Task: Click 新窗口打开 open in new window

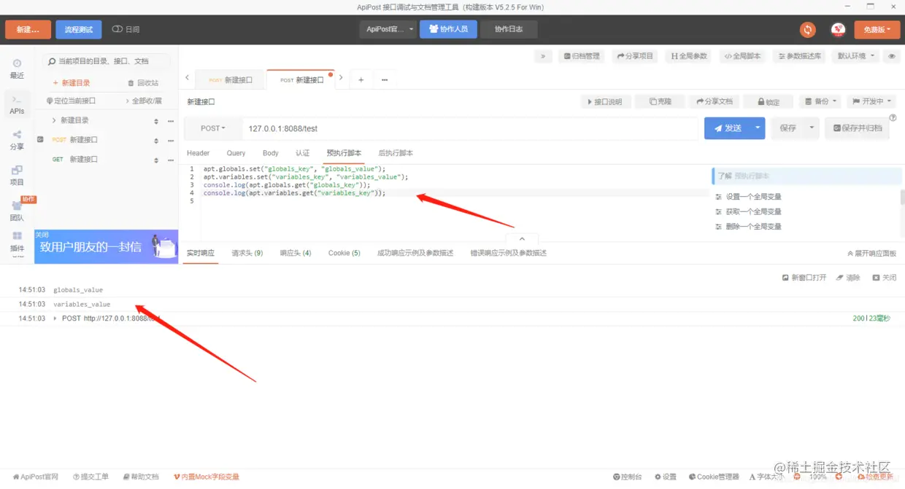Action: (804, 278)
